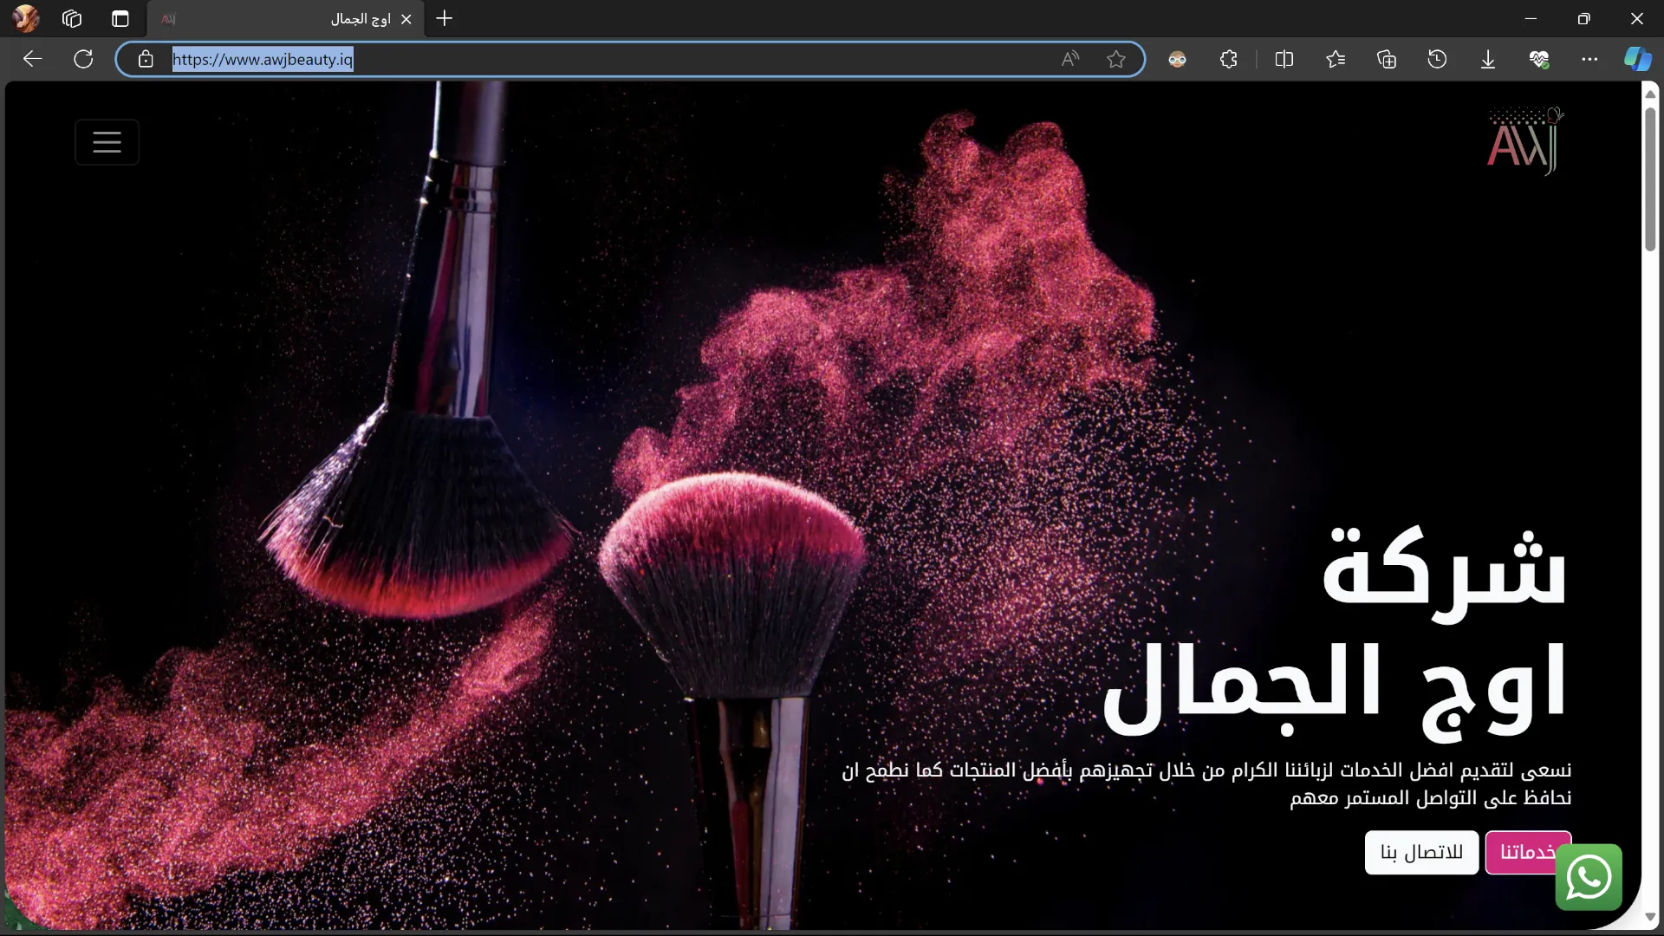Open the Downloads panel
The image size is (1664, 936).
pyautogui.click(x=1487, y=59)
